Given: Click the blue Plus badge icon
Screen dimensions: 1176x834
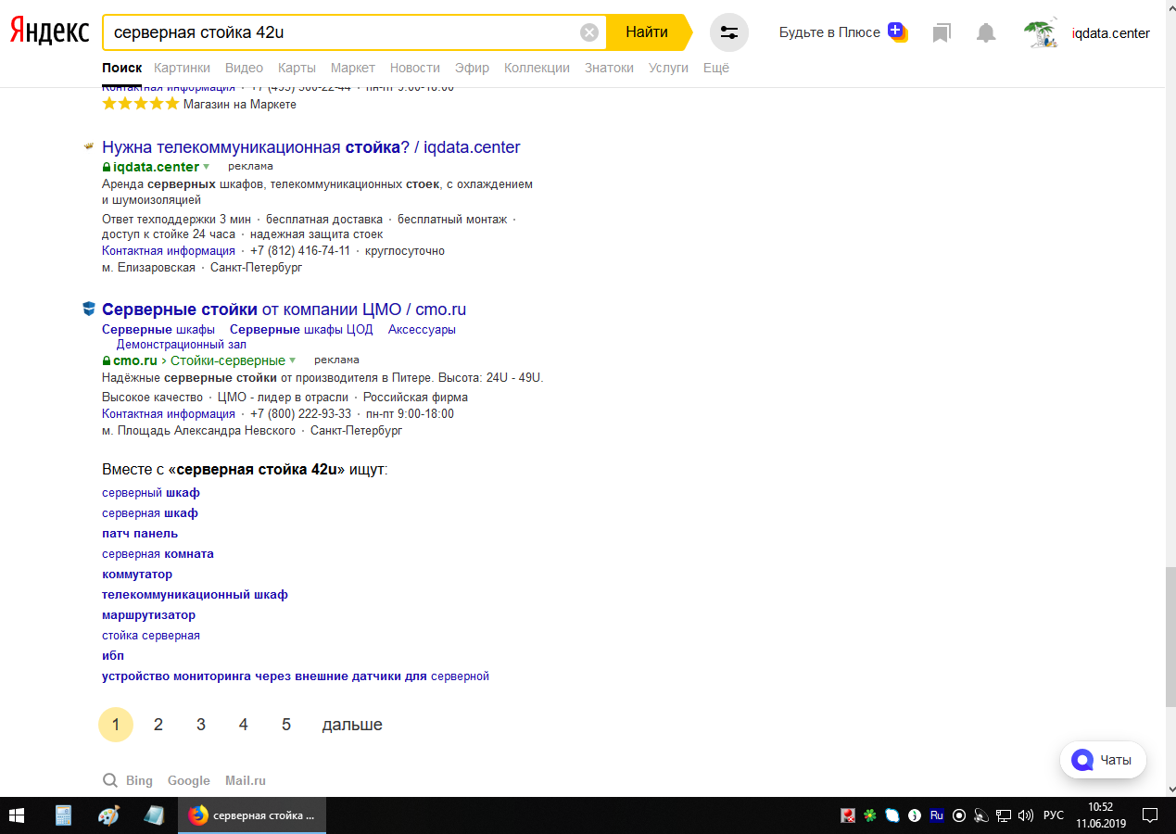Looking at the screenshot, I should coord(896,32).
